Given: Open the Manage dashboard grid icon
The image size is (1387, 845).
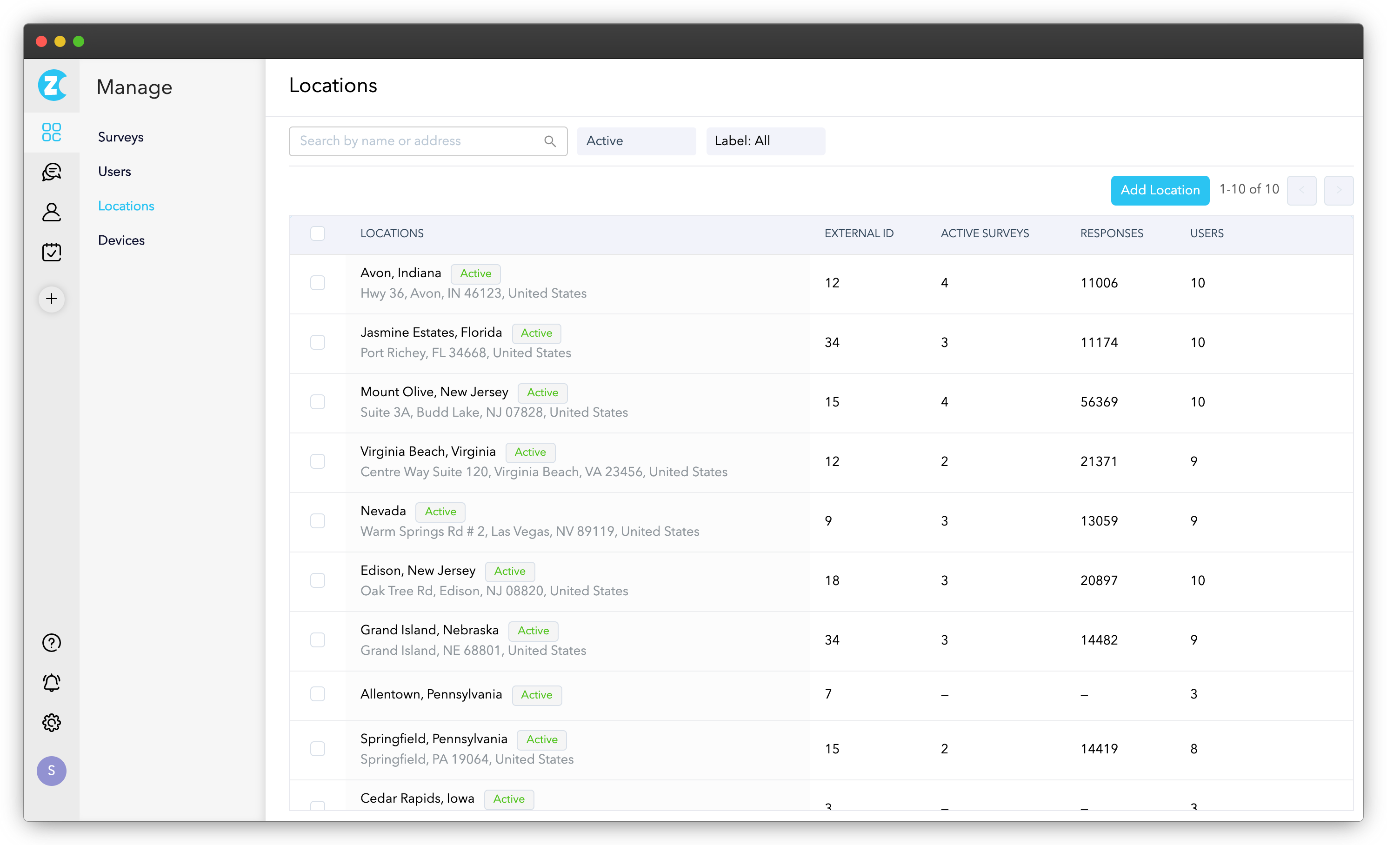Looking at the screenshot, I should (51, 132).
